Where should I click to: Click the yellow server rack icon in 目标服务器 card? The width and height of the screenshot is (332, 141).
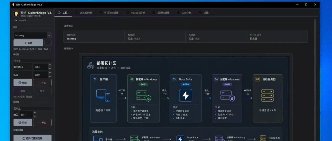[267, 95]
